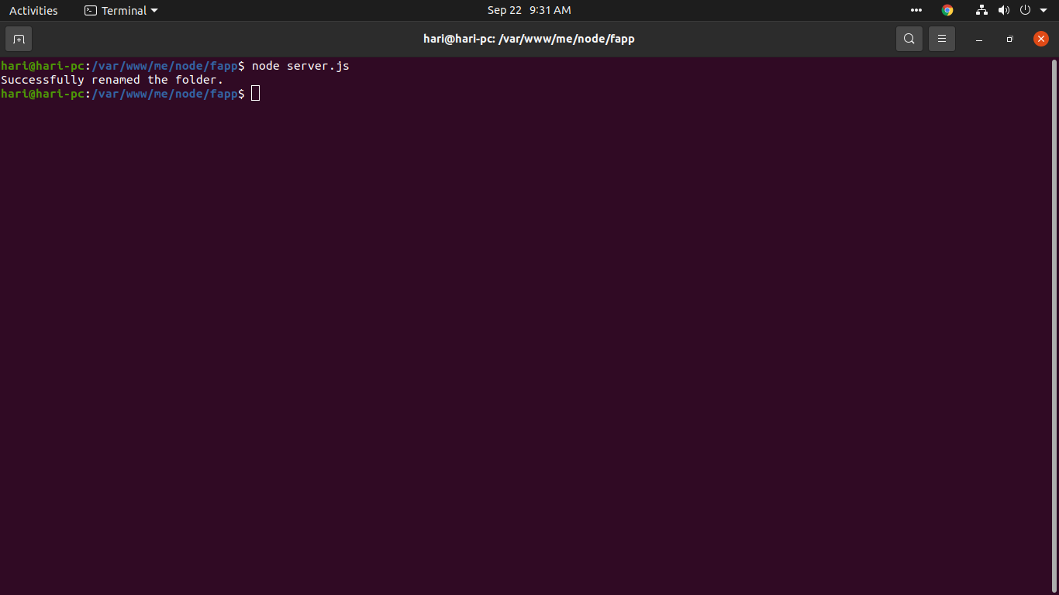Click the power status icon
Image resolution: width=1059 pixels, height=595 pixels.
(x=1025, y=10)
